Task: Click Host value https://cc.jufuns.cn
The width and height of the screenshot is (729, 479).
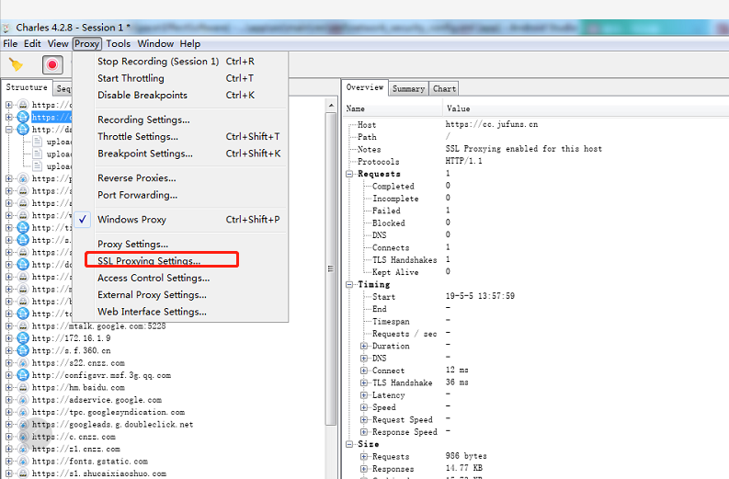Action: pos(492,124)
